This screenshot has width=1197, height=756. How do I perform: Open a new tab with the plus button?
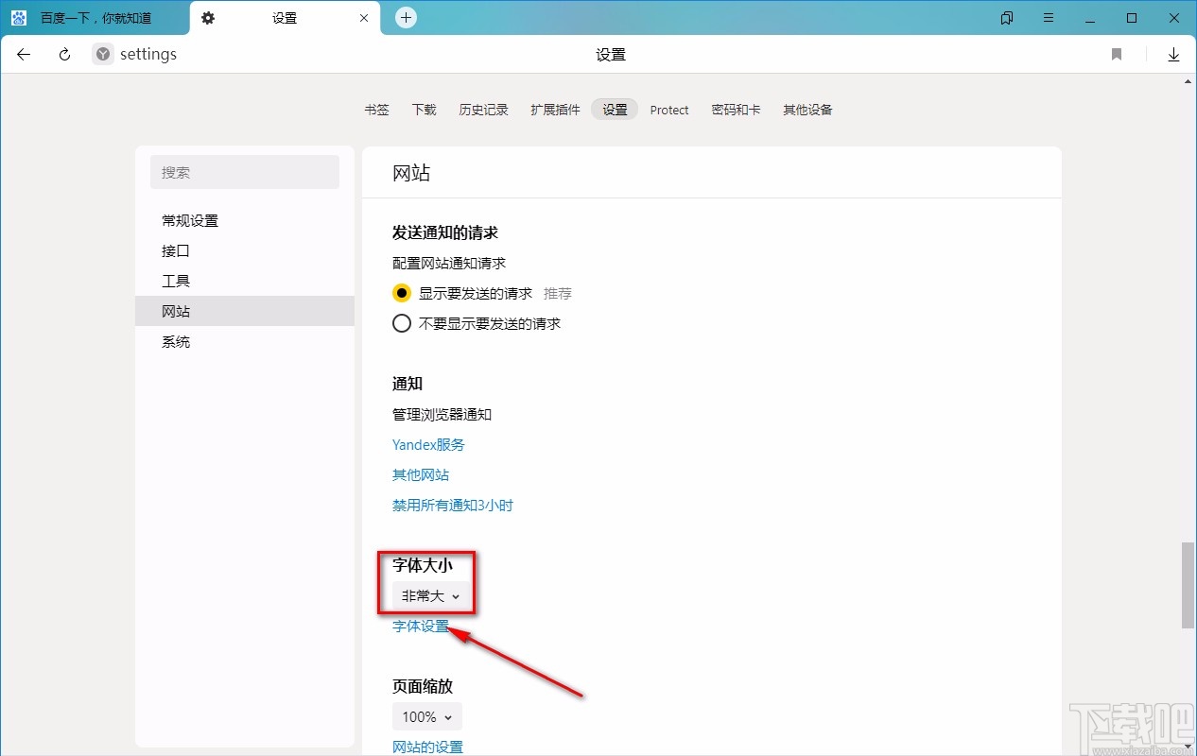pos(406,17)
